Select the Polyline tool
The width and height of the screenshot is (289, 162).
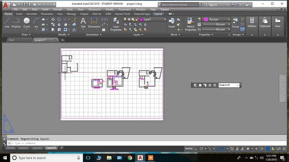point(16,23)
